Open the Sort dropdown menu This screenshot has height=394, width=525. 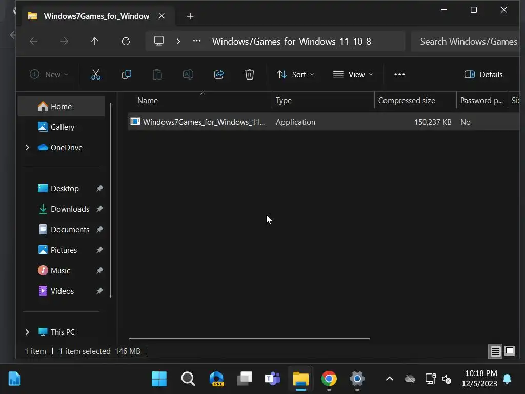coord(296,74)
